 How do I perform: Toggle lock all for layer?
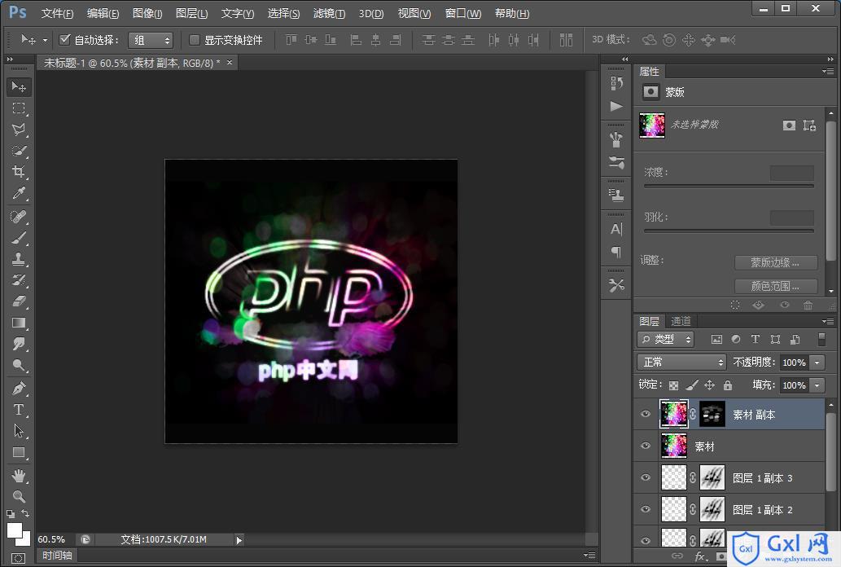[x=727, y=385]
